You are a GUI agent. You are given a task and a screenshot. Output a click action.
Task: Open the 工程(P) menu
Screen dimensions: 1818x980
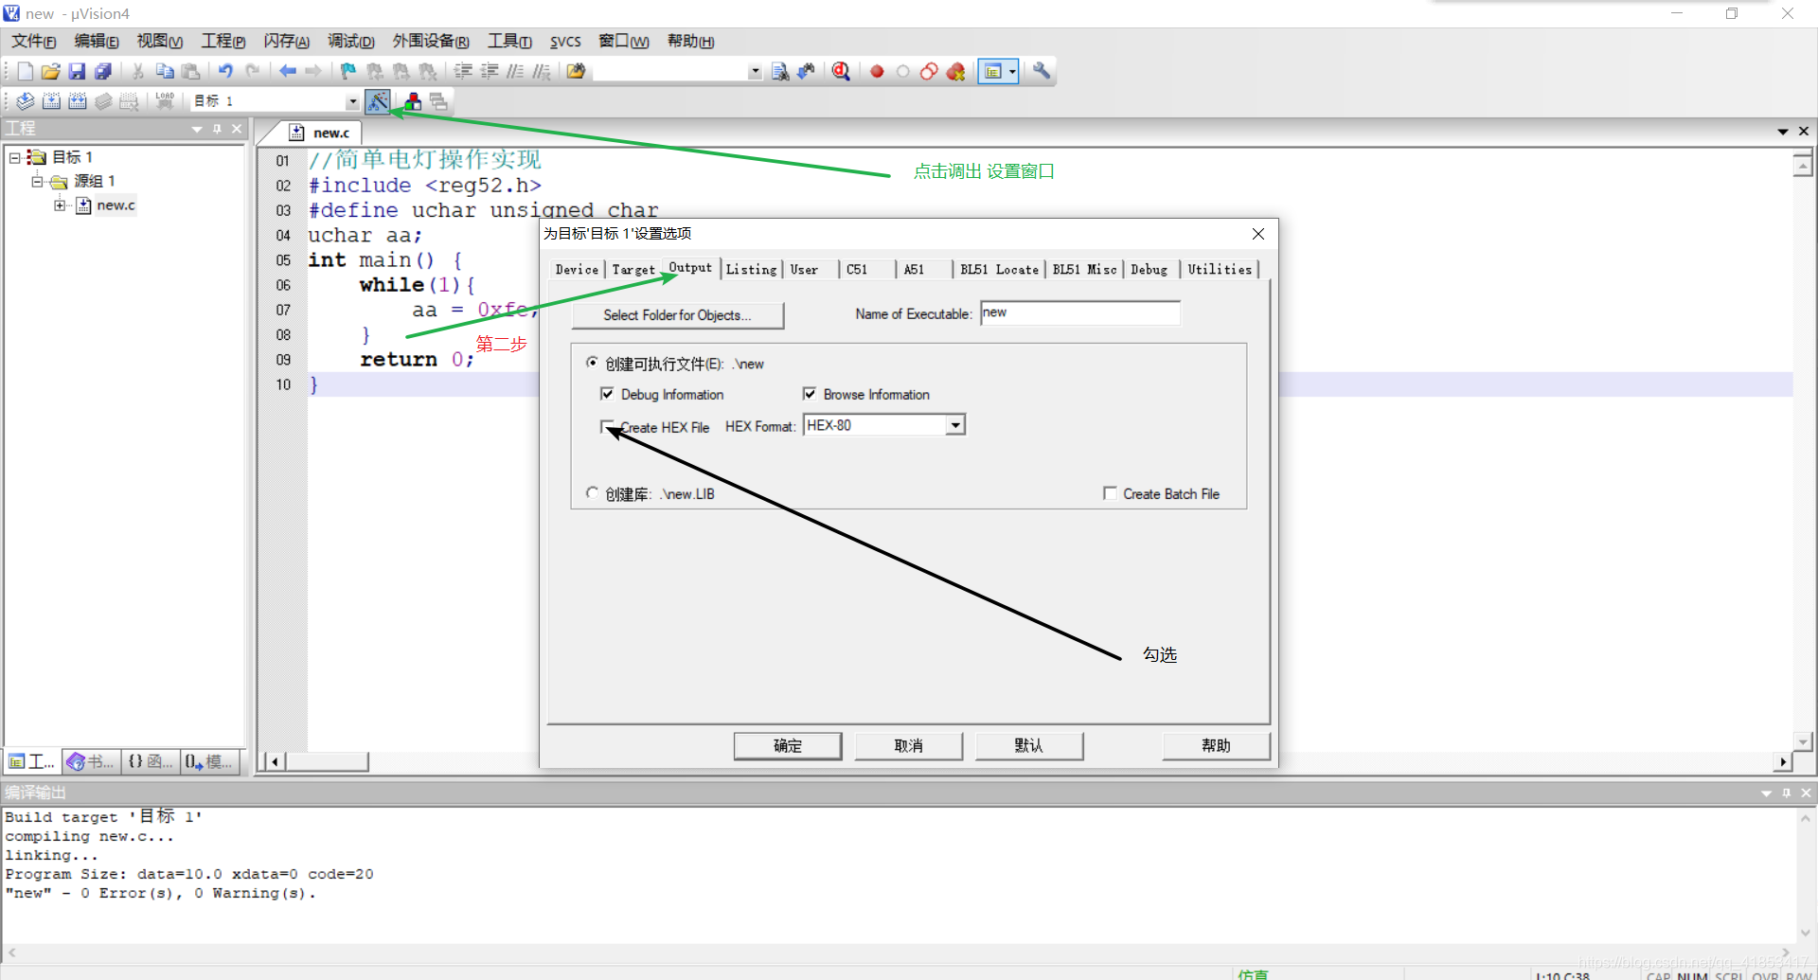tap(223, 41)
